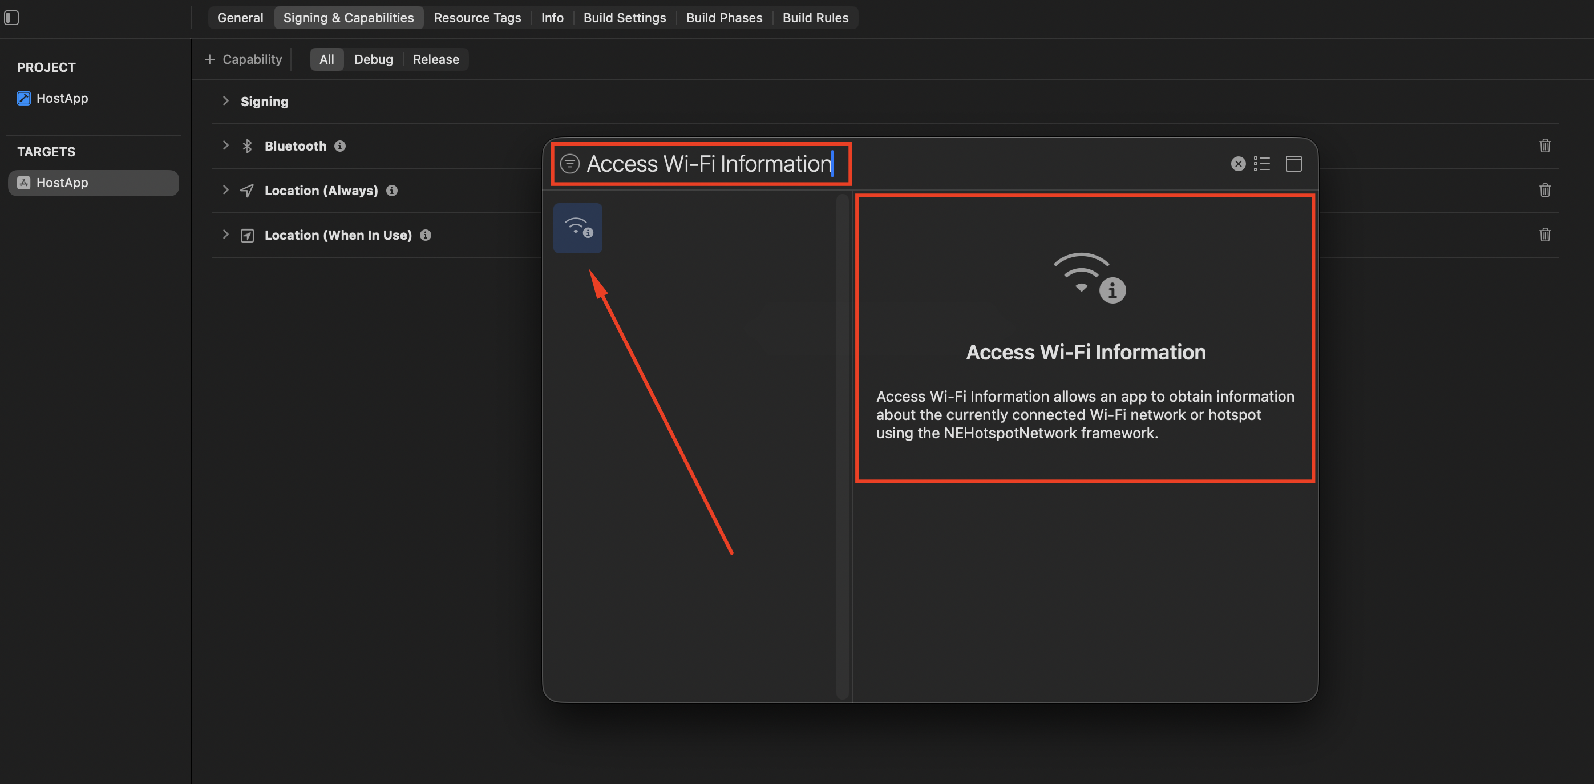This screenshot has width=1594, height=784.
Task: Switch capability library to list view
Action: tap(1262, 164)
